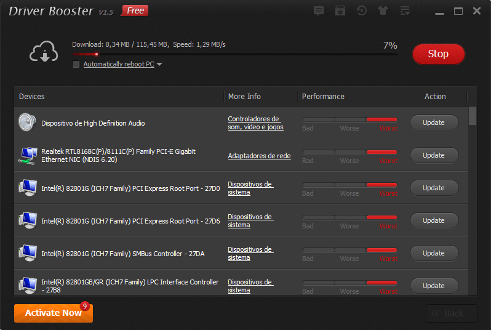The image size is (491, 330).
Task: Click the device list vertical scrollbar thumb
Action: [472, 116]
